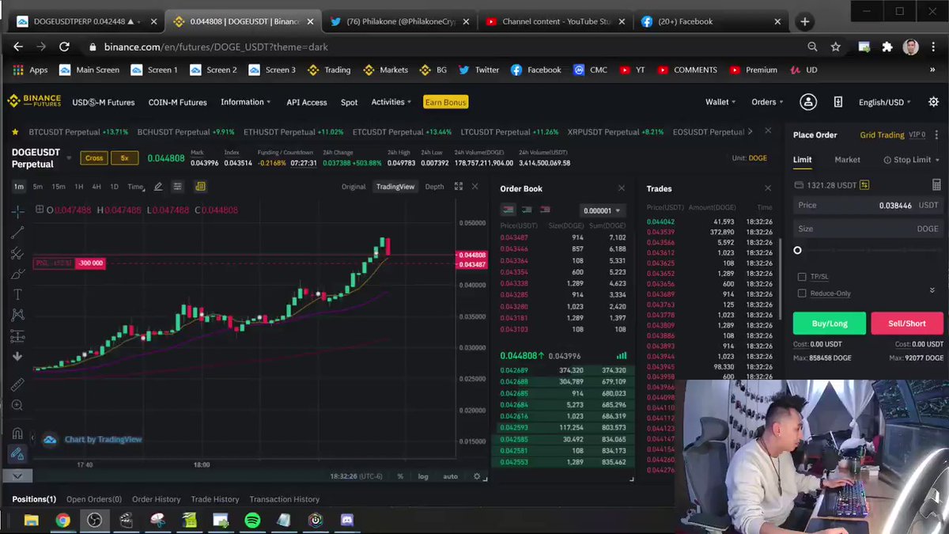The width and height of the screenshot is (949, 534).
Task: Open the 5x leverage button
Action: (x=124, y=158)
